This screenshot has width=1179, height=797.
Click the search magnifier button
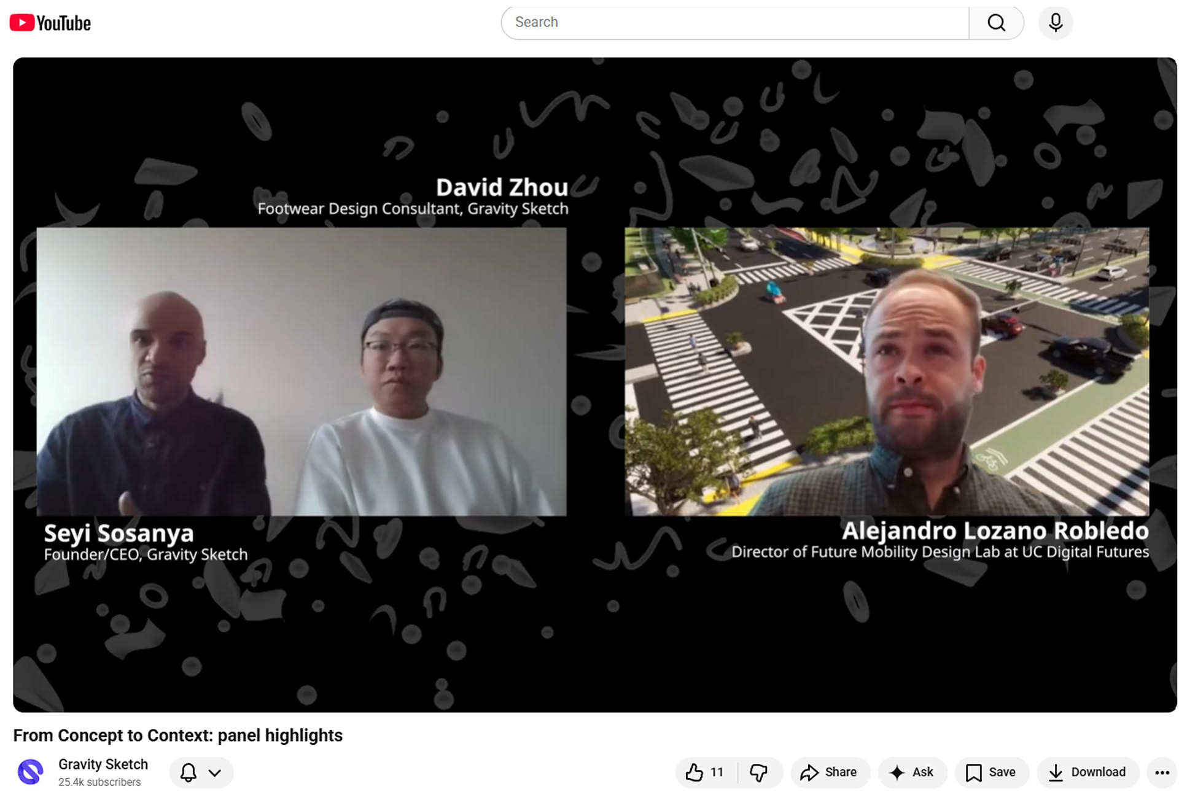pos(996,23)
